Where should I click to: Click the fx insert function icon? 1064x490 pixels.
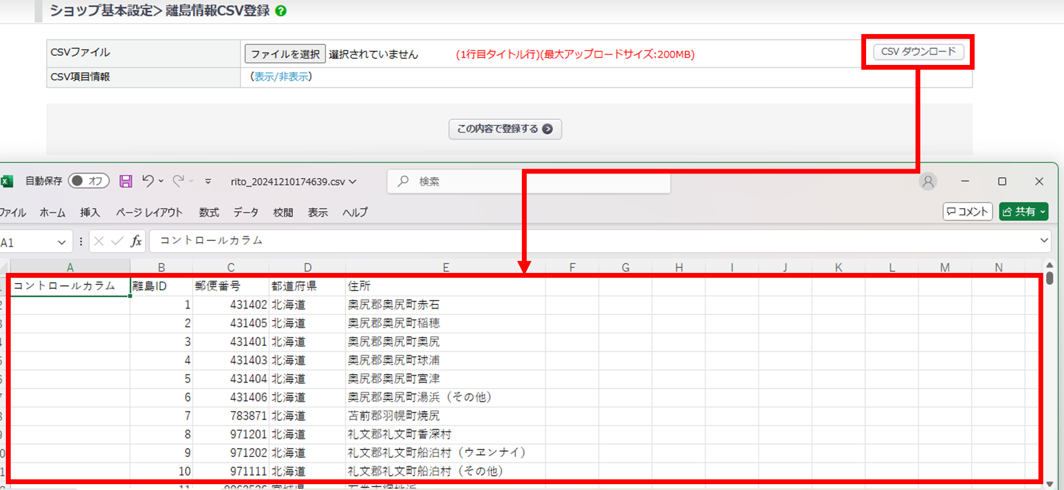[x=136, y=241]
